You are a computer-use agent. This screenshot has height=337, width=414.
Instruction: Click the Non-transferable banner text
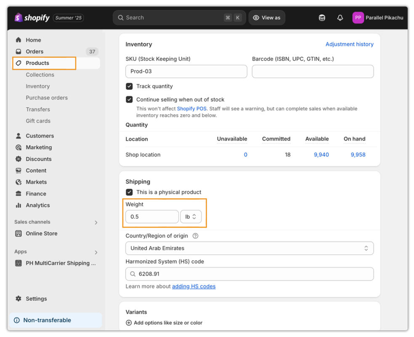[x=47, y=320]
